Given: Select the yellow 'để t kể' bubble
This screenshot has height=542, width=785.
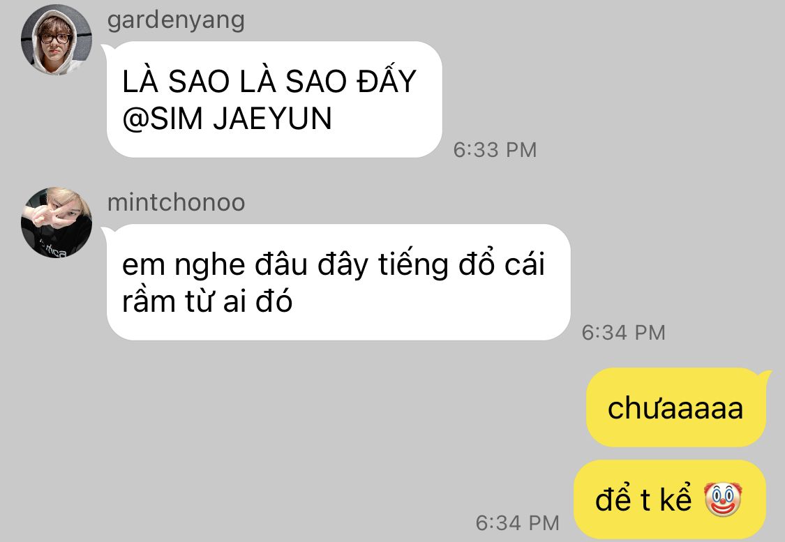Looking at the screenshot, I should point(669,499).
